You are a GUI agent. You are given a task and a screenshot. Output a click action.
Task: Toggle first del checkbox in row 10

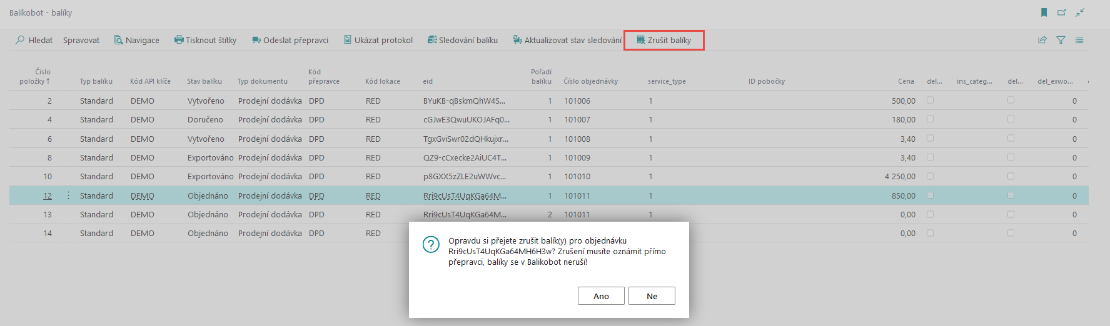pyautogui.click(x=930, y=176)
